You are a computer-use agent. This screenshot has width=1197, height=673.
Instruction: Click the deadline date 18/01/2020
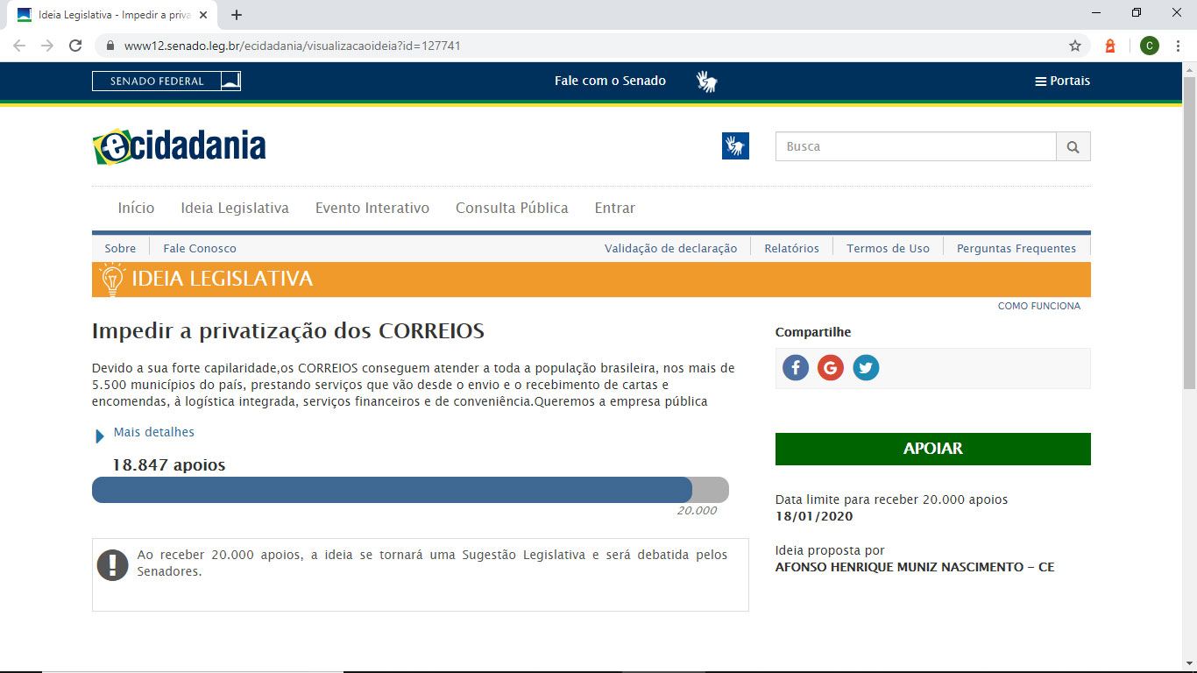coord(814,516)
